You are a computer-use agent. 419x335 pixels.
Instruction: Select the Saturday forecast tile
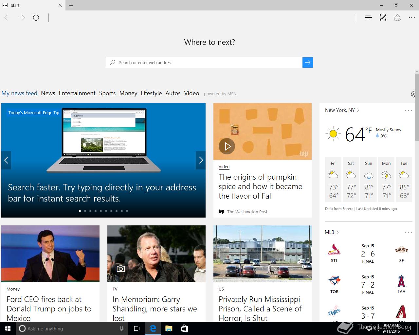(351, 180)
